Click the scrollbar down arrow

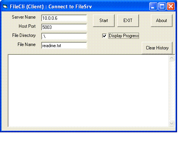click(x=172, y=124)
